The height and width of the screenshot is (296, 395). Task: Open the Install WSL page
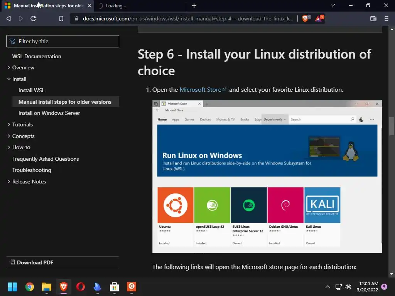[x=32, y=90]
